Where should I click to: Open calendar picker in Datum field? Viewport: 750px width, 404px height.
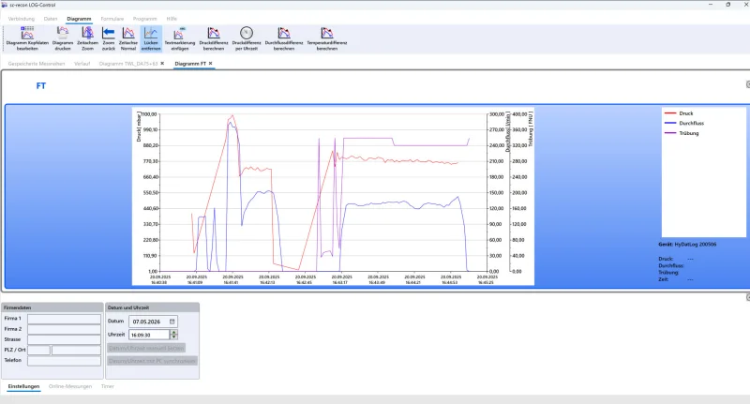click(172, 322)
